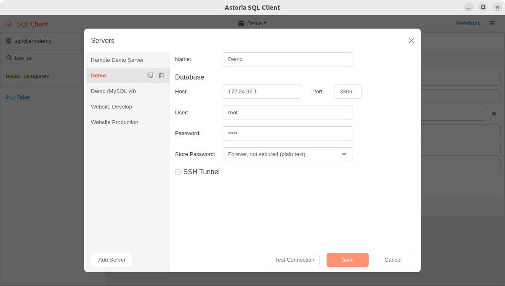The width and height of the screenshot is (505, 286).
Task: Enable the SSH Tunnel option
Action: tap(178, 172)
